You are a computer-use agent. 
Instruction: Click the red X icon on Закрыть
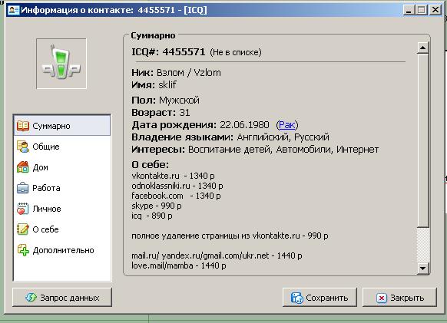(382, 298)
